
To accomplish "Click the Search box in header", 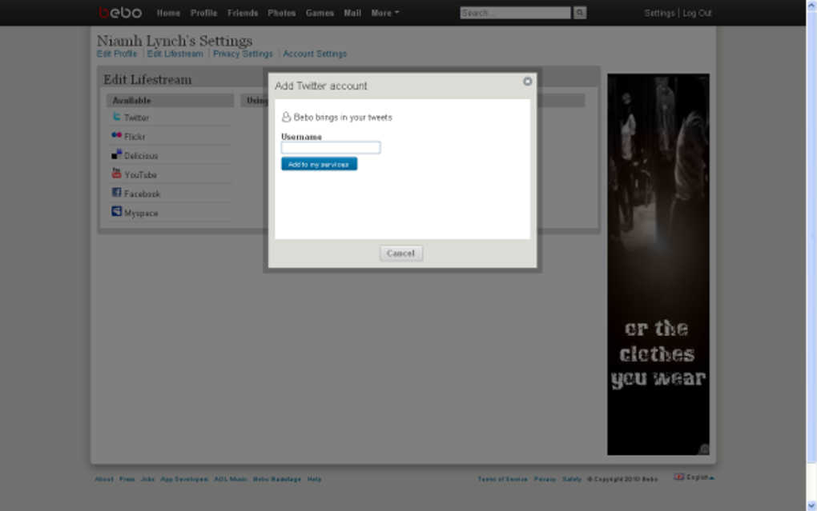I will click(x=515, y=13).
